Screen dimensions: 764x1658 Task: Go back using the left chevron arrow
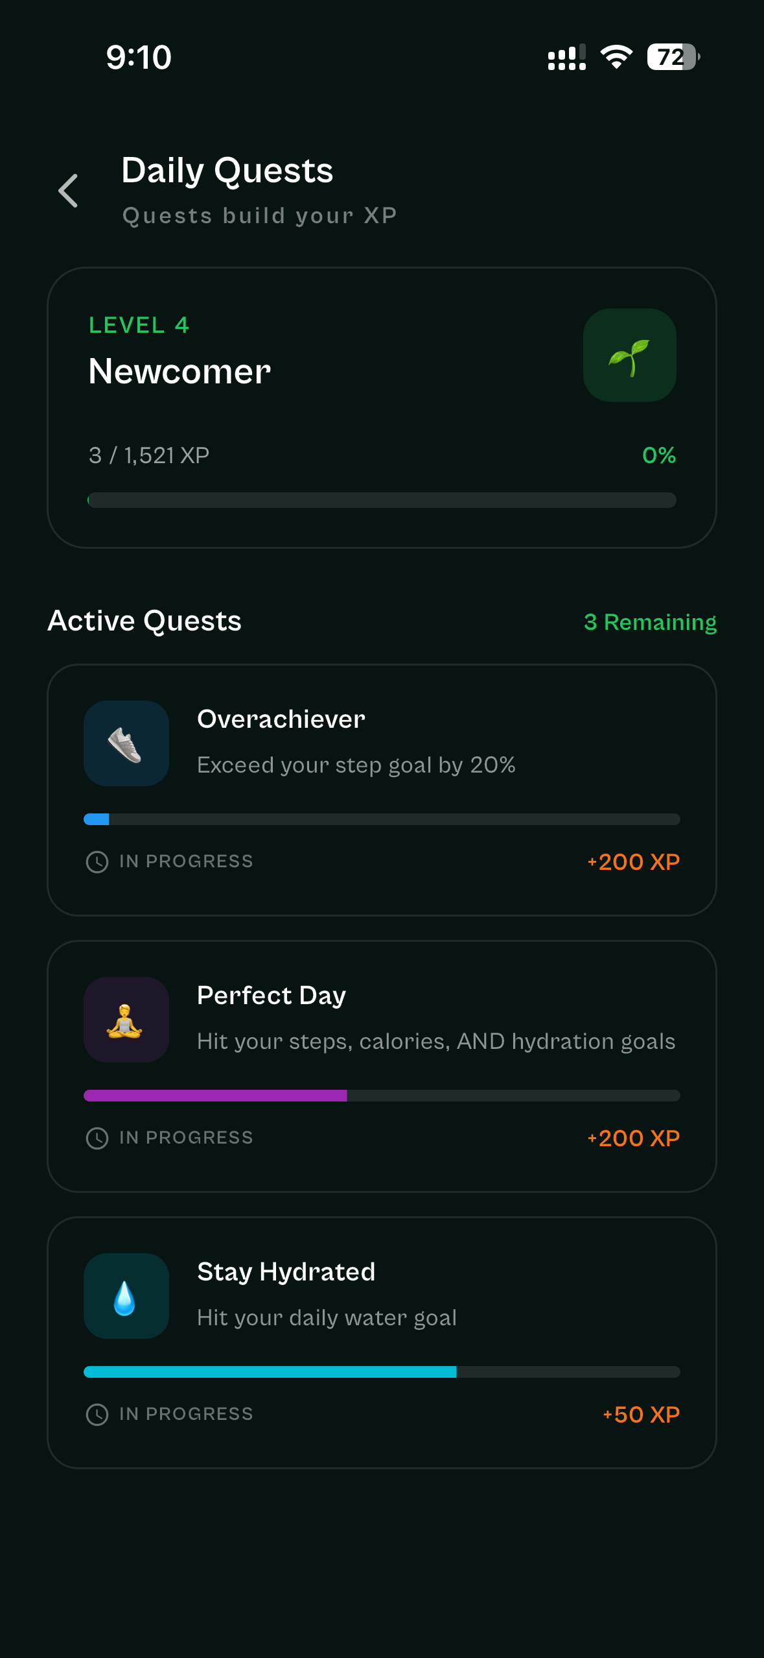[69, 190]
